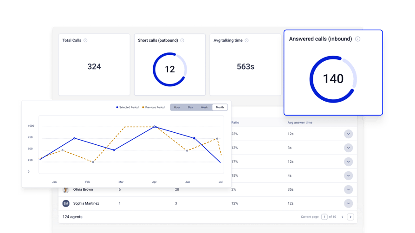Click Olivia Brown's avatar photo
Image resolution: width=415 pixels, height=233 pixels.
click(66, 190)
